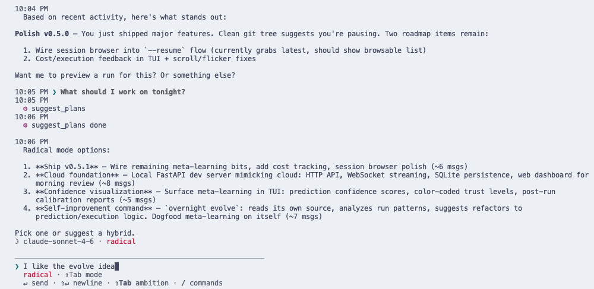Click the gear icon beside suggest_plans
The height and width of the screenshot is (289, 594).
(x=25, y=109)
